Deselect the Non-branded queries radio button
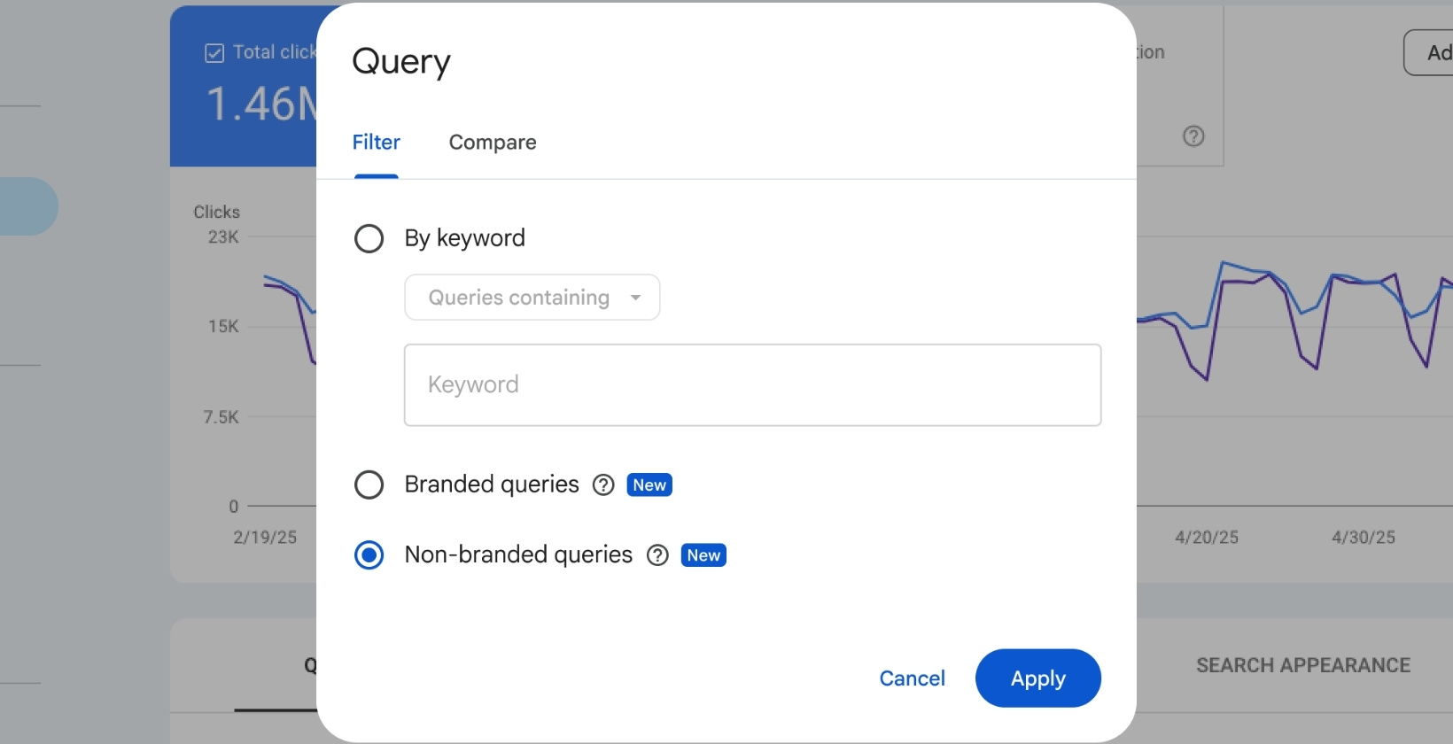The height and width of the screenshot is (744, 1453). coord(369,555)
